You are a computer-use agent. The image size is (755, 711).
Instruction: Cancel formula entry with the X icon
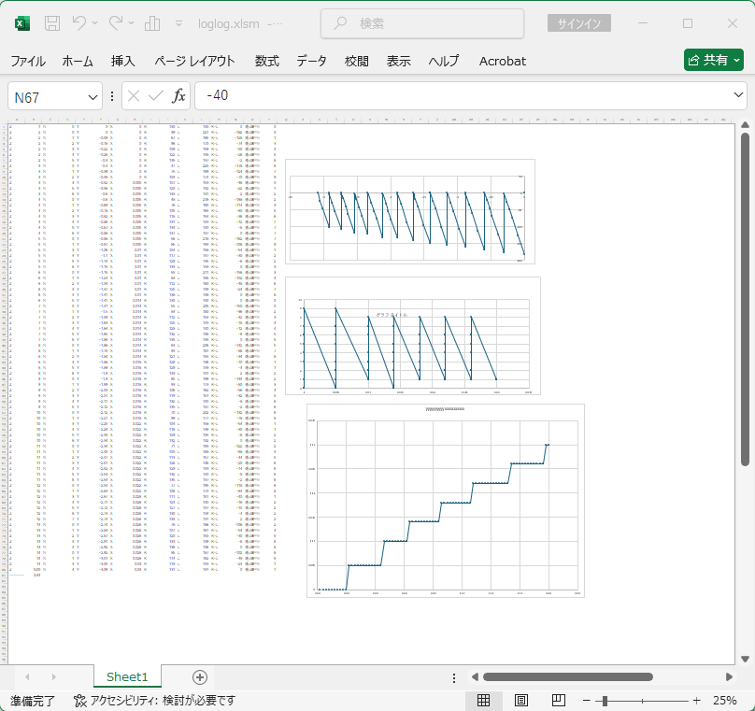point(134,96)
